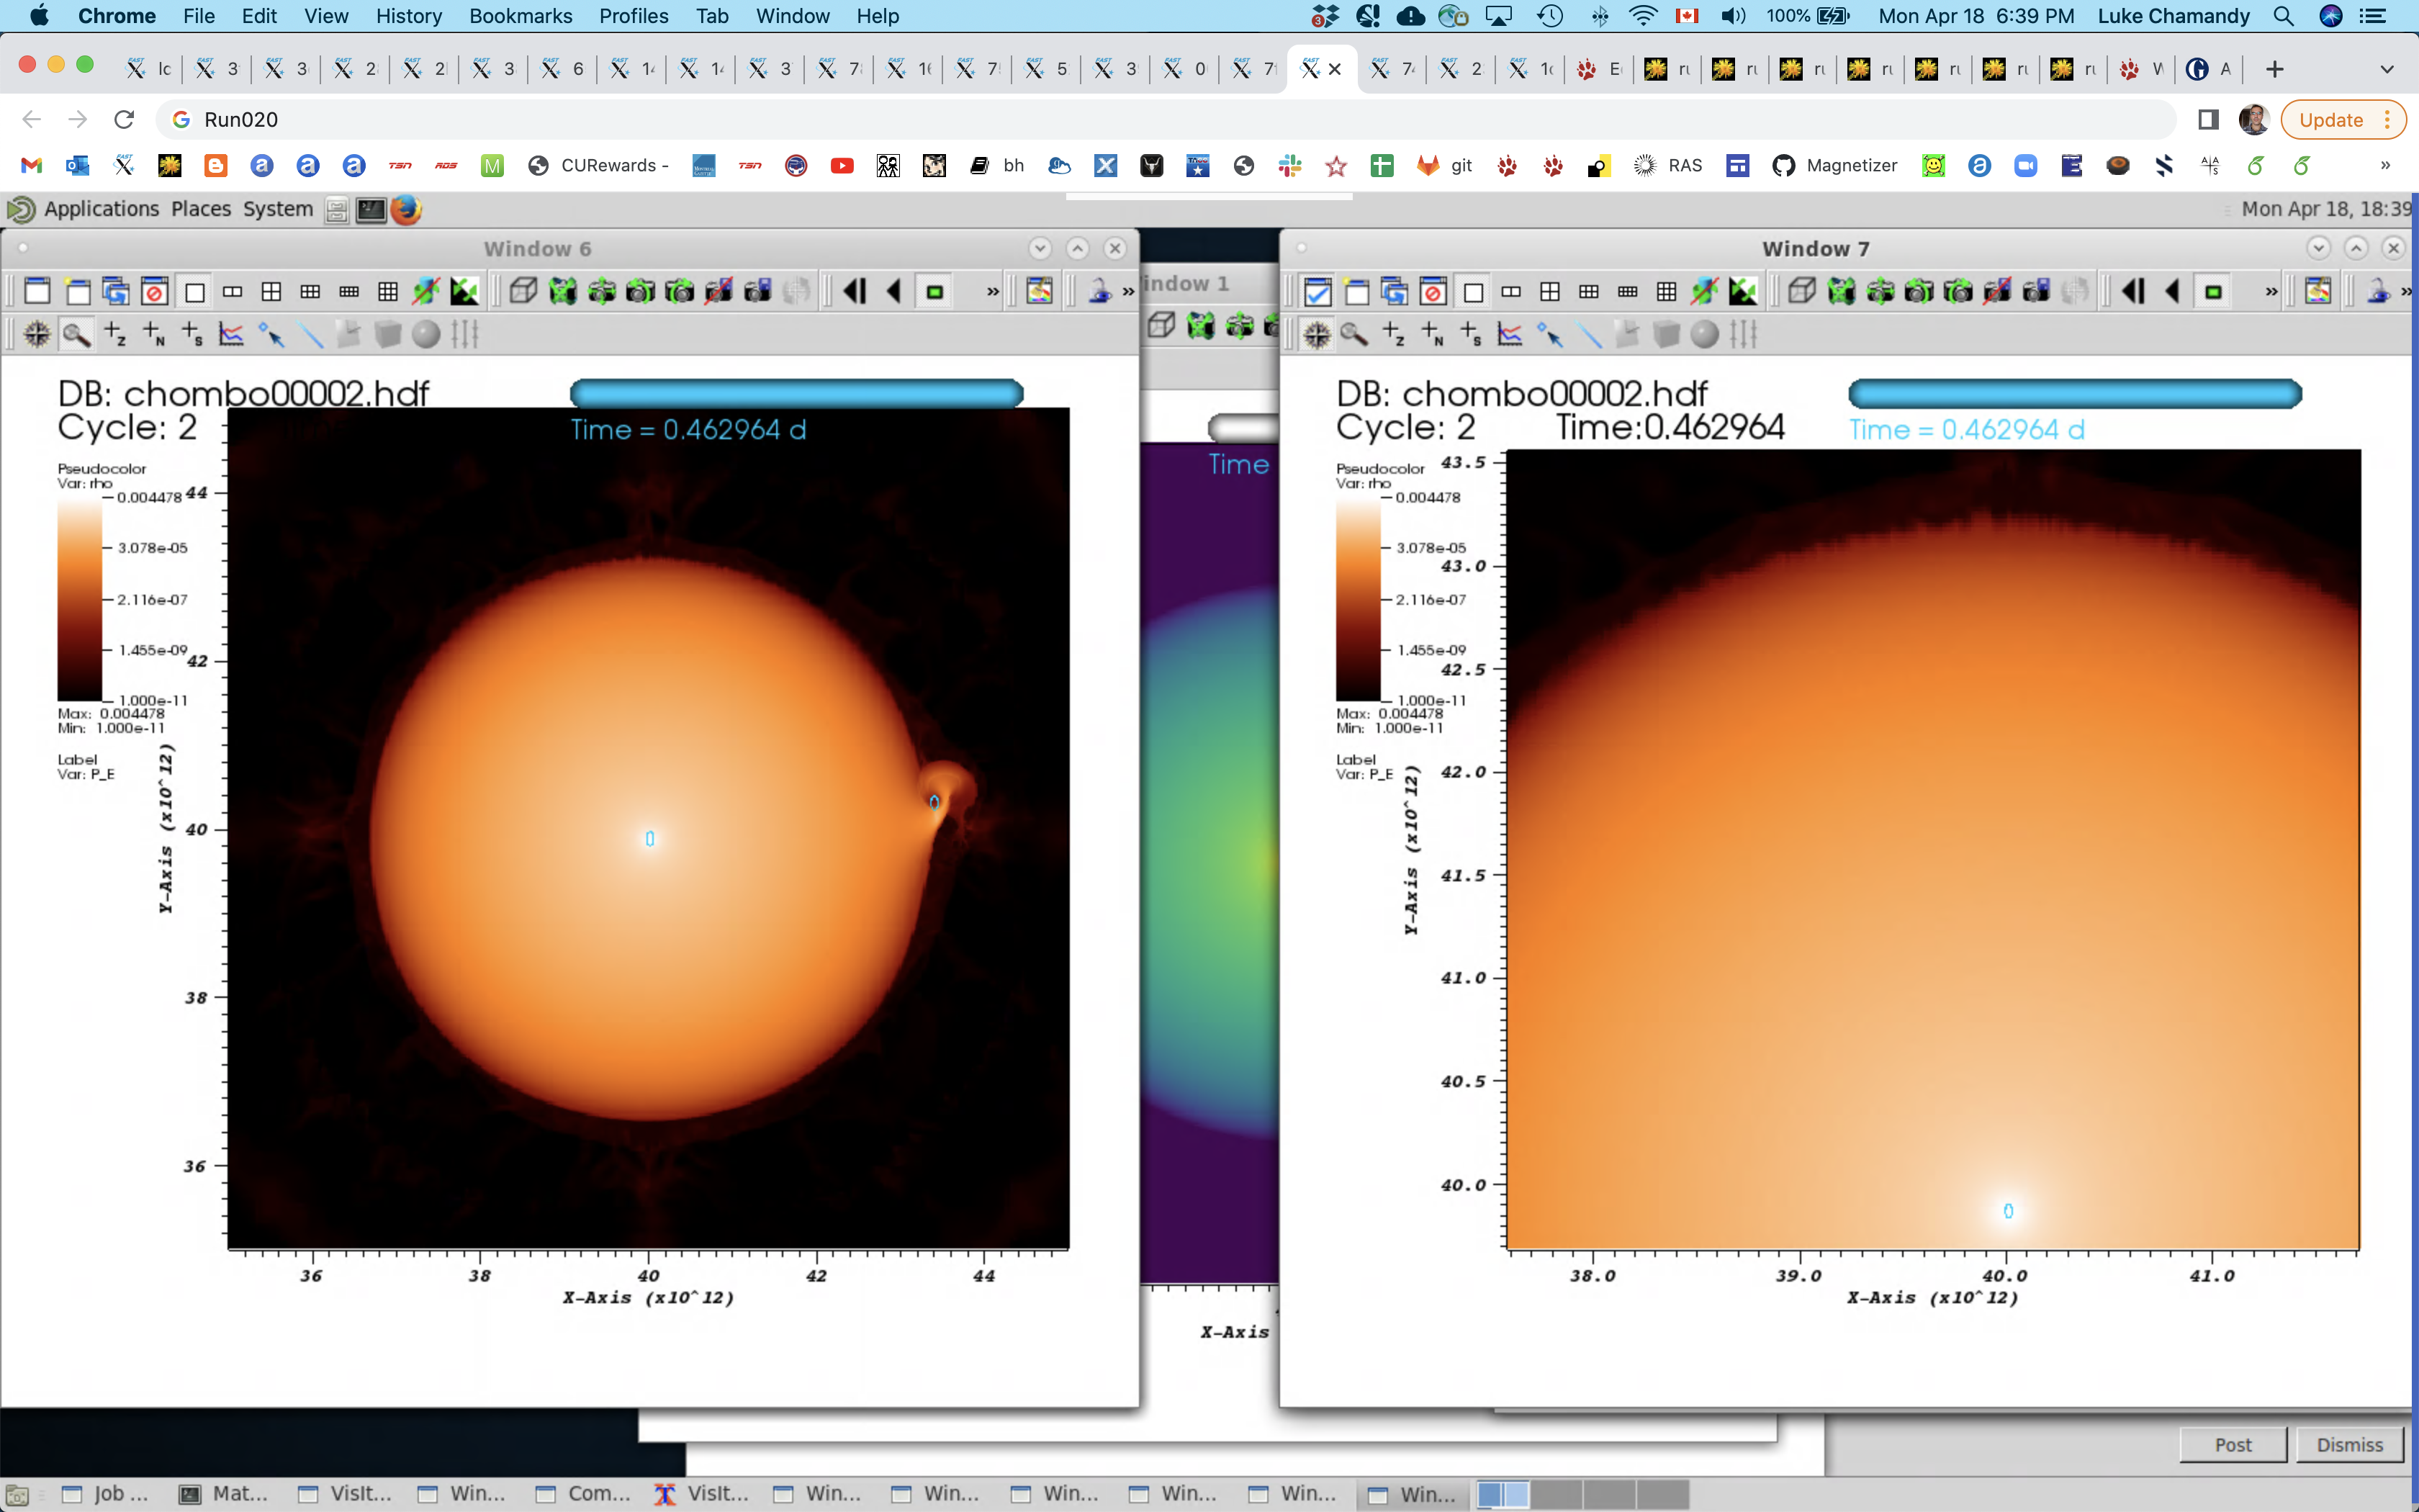This screenshot has width=2419, height=1512.
Task: Activate the Point tool in Window 6
Action: 271,334
